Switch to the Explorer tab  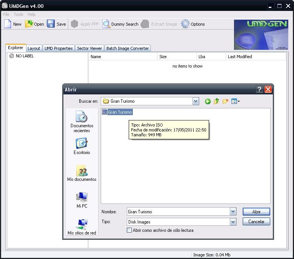pyautogui.click(x=15, y=48)
